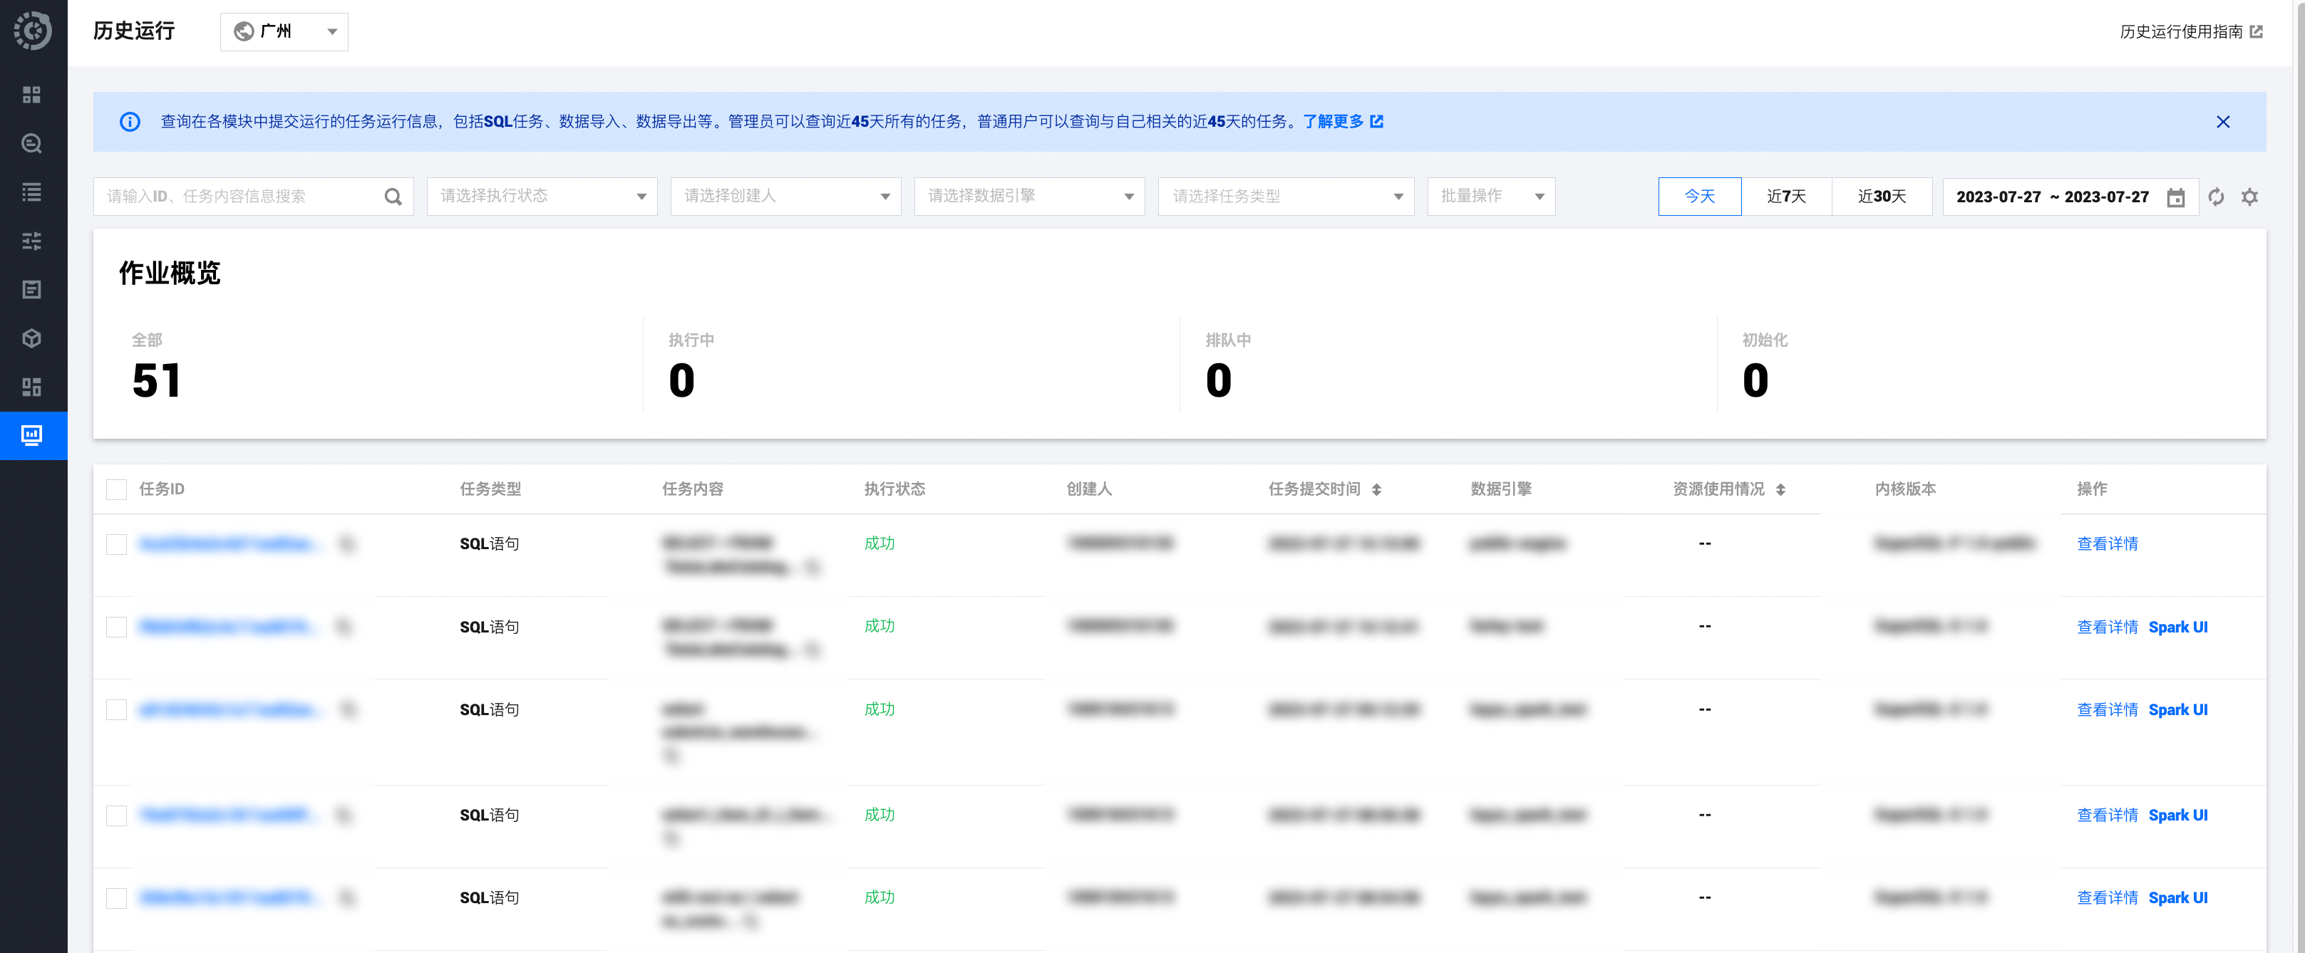Click the search magnifier icon in the ID search box
2305x953 pixels.
click(x=393, y=197)
